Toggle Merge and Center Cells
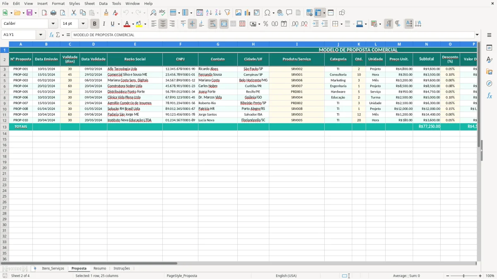497x279 pixels. click(x=224, y=24)
